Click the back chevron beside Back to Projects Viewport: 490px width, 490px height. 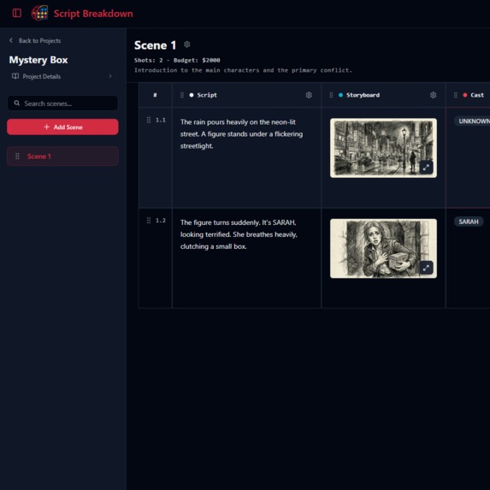pyautogui.click(x=11, y=40)
